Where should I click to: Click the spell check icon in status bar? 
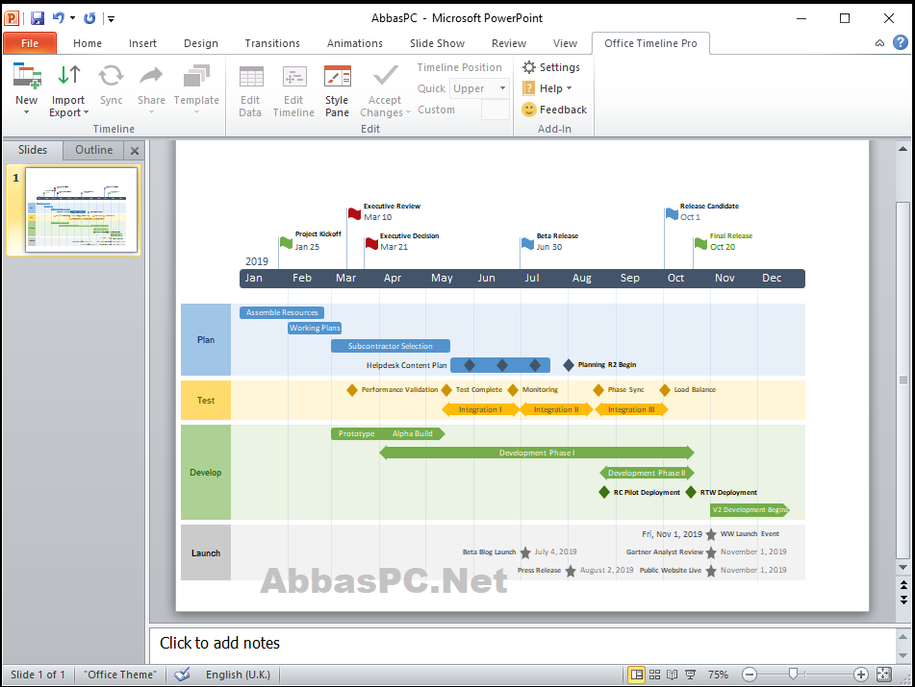(182, 675)
